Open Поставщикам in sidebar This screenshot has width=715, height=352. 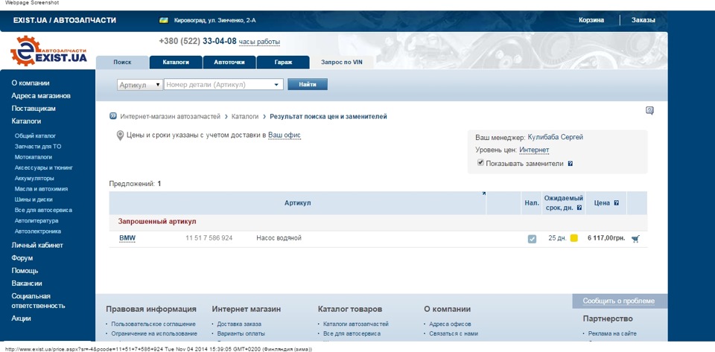pos(34,109)
